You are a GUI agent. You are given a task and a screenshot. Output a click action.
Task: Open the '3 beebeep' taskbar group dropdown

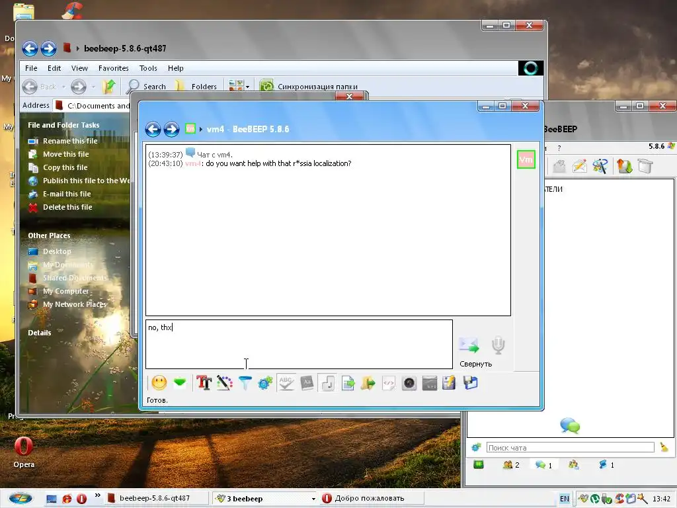point(313,499)
